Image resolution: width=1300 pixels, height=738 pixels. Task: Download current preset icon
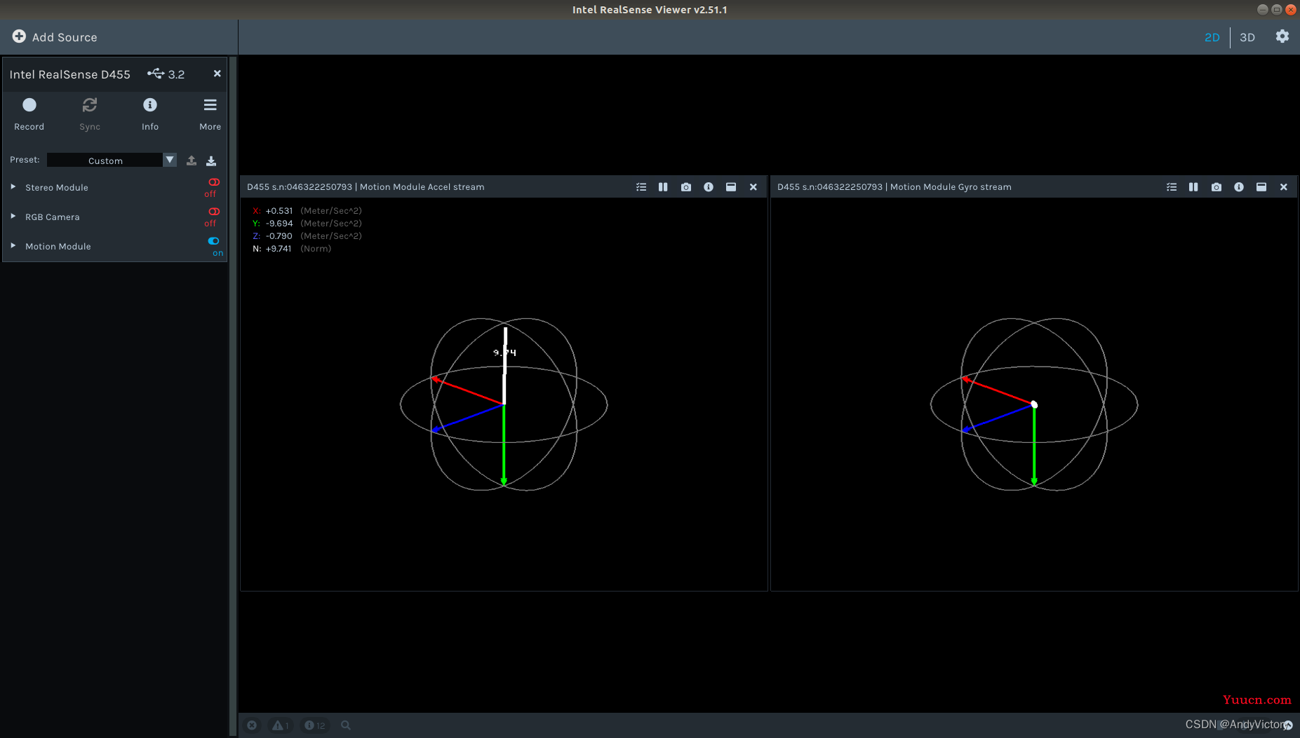pos(211,160)
